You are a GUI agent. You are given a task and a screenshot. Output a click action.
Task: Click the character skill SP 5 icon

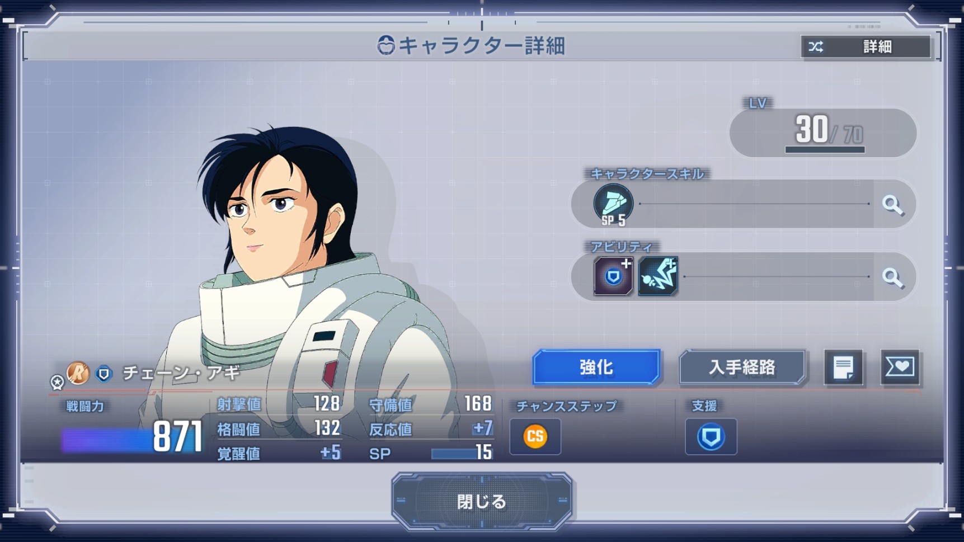(613, 205)
